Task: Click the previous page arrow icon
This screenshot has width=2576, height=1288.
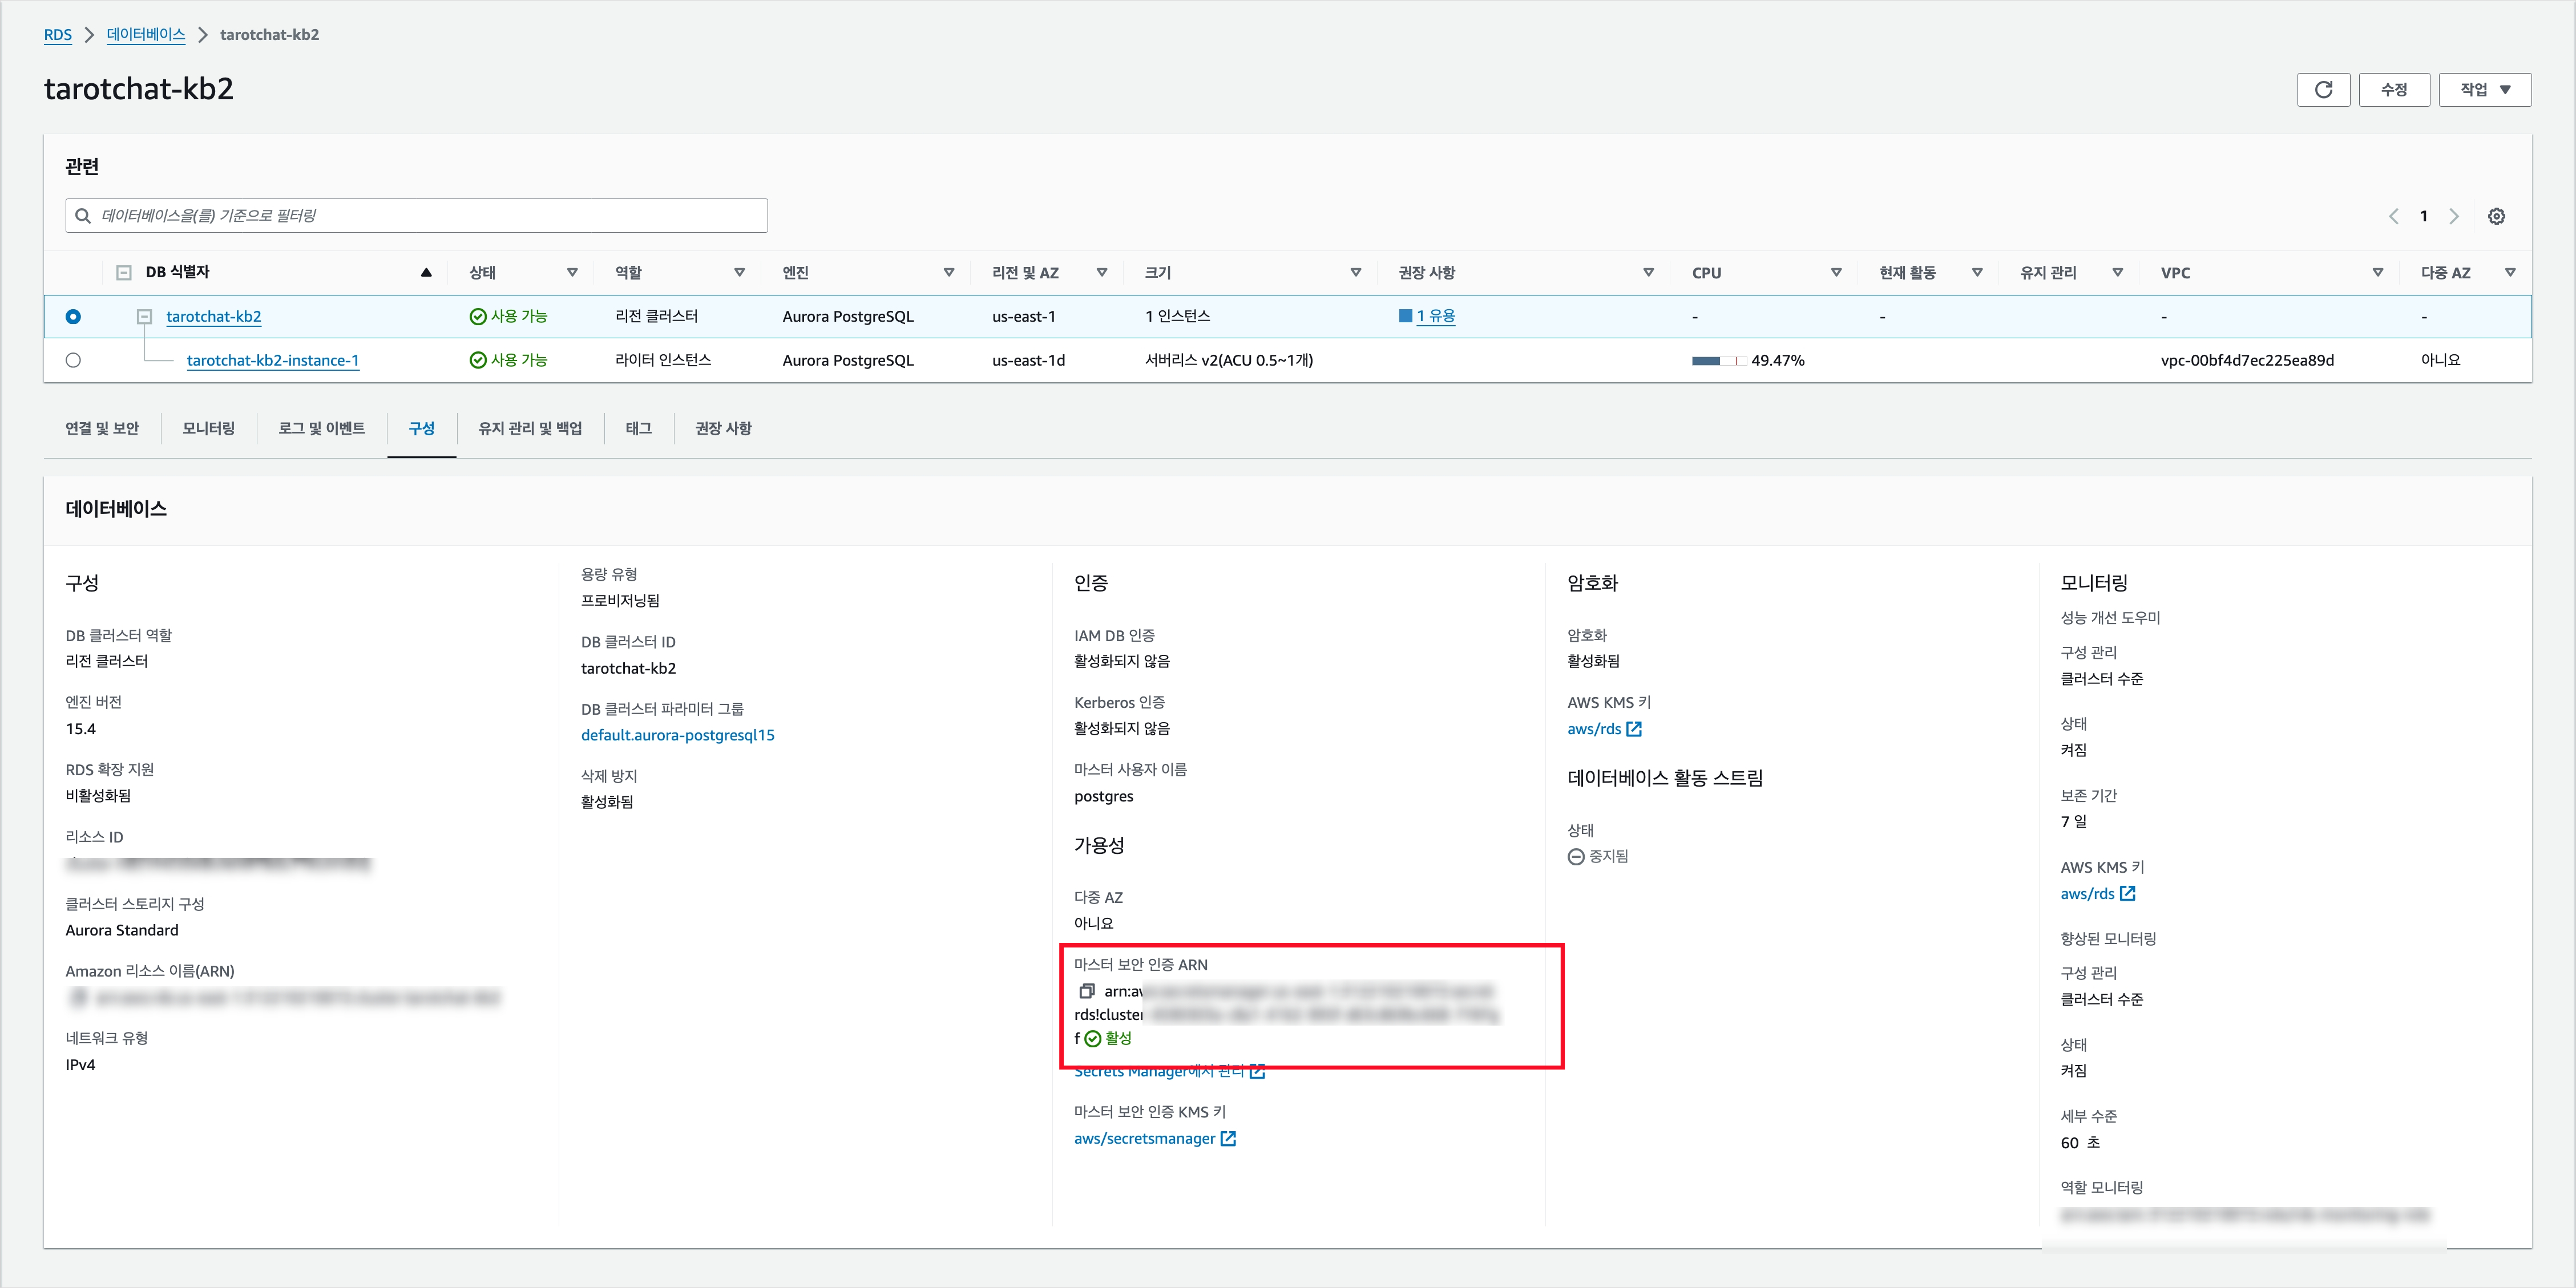Action: coord(2394,216)
